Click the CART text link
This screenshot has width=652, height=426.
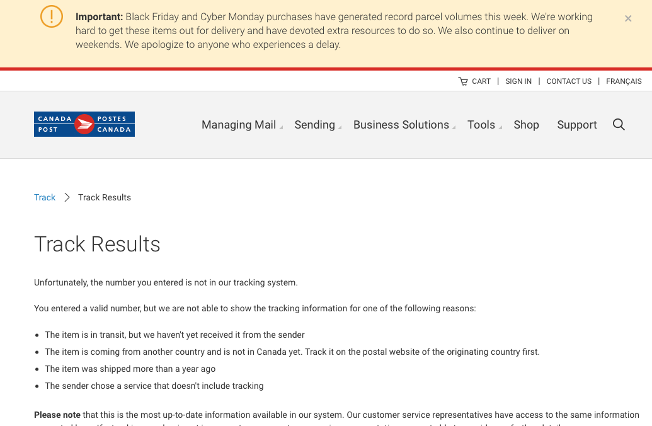point(481,81)
